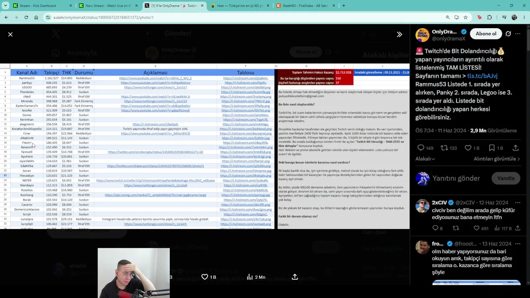Open the media controls toolbar icon
This screenshot has width=530, height=298.
coord(504,17)
